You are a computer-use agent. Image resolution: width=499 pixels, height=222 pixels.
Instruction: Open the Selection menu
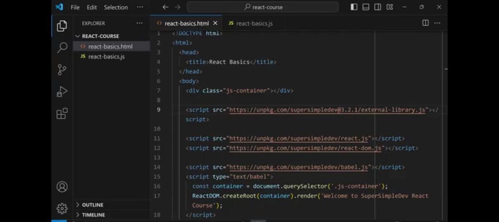116,7
